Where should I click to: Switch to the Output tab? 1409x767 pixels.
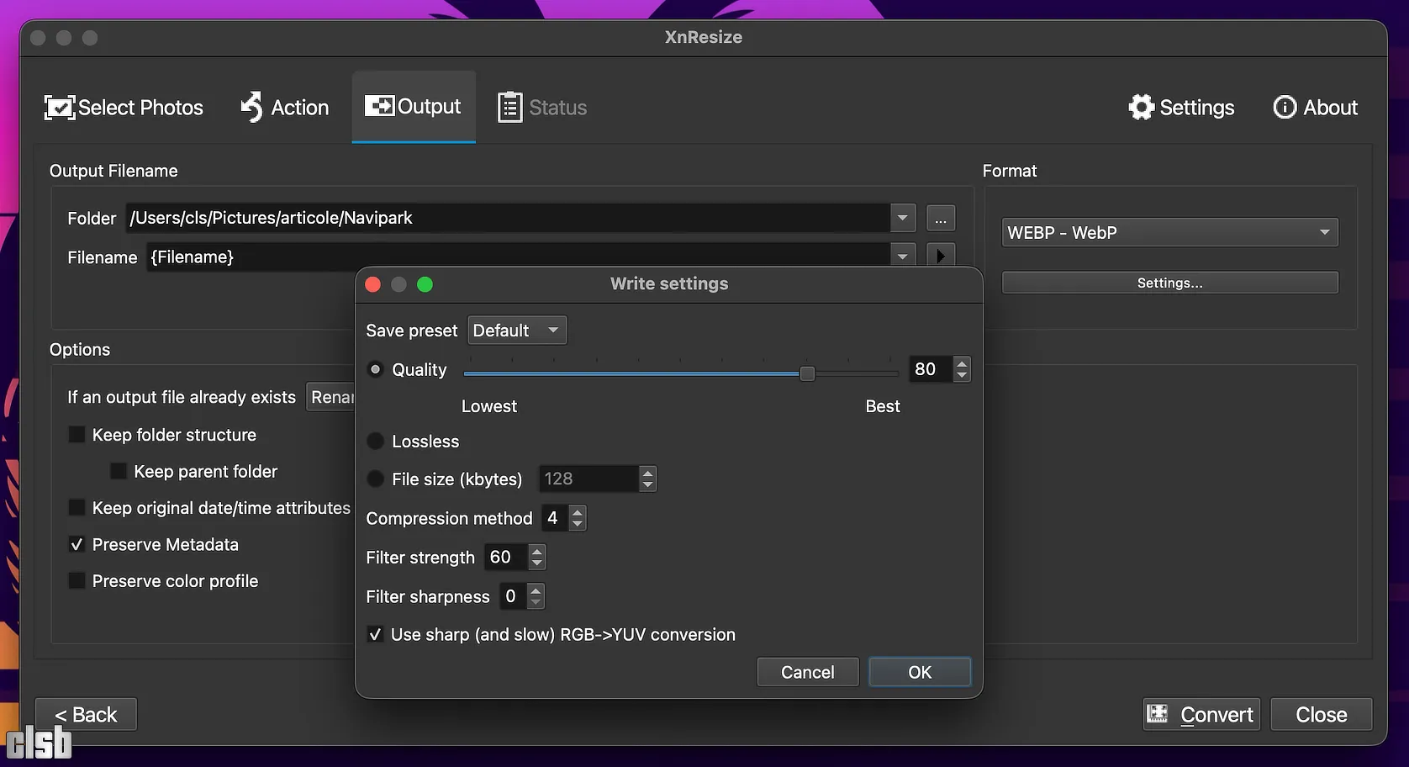tap(413, 107)
